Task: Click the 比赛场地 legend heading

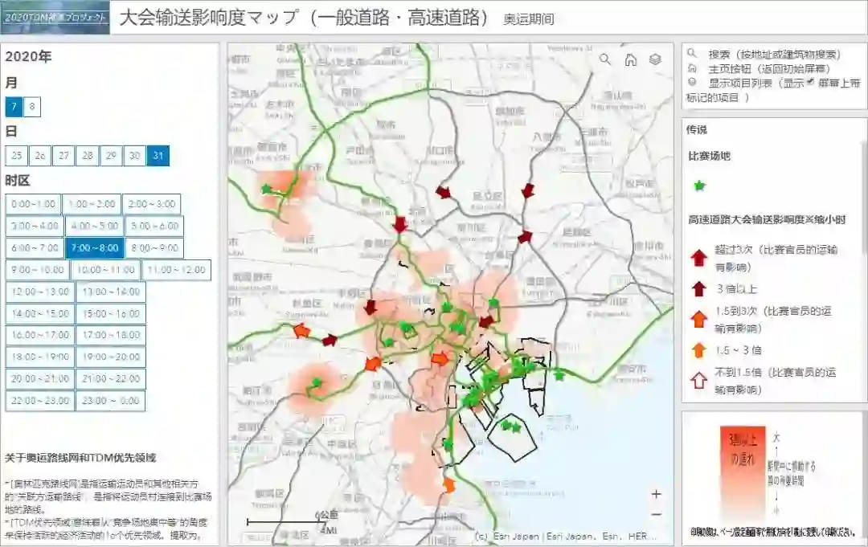Action: tap(709, 156)
